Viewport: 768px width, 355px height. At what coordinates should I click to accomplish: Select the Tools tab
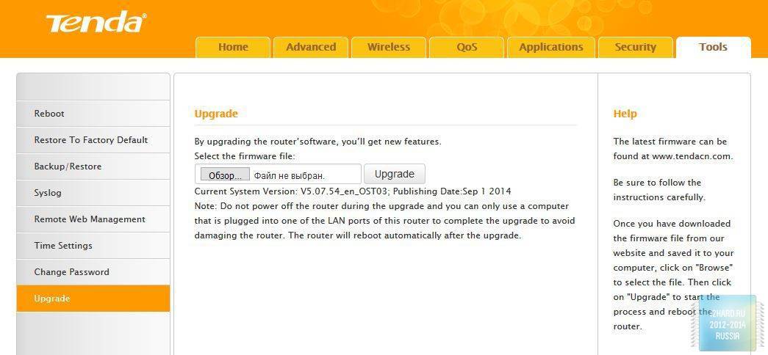point(713,48)
